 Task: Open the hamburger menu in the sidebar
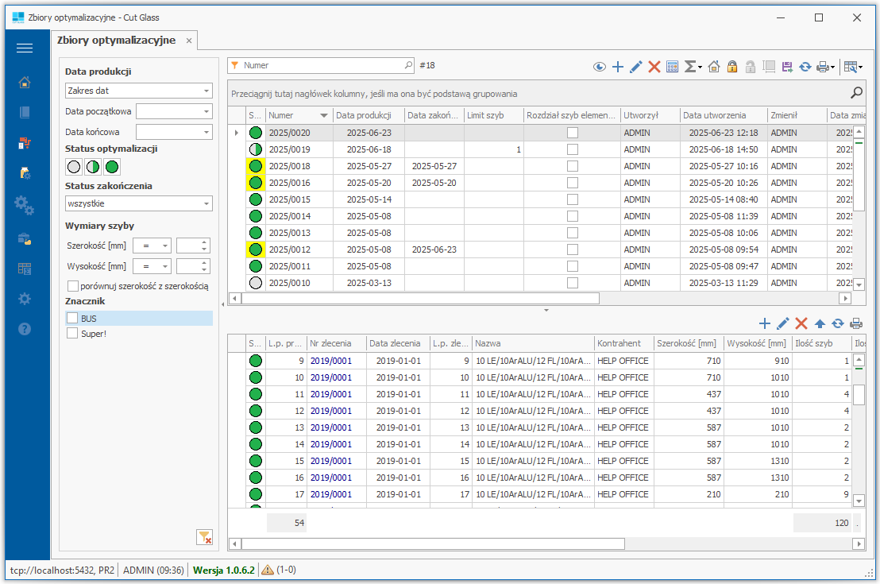pos(25,48)
